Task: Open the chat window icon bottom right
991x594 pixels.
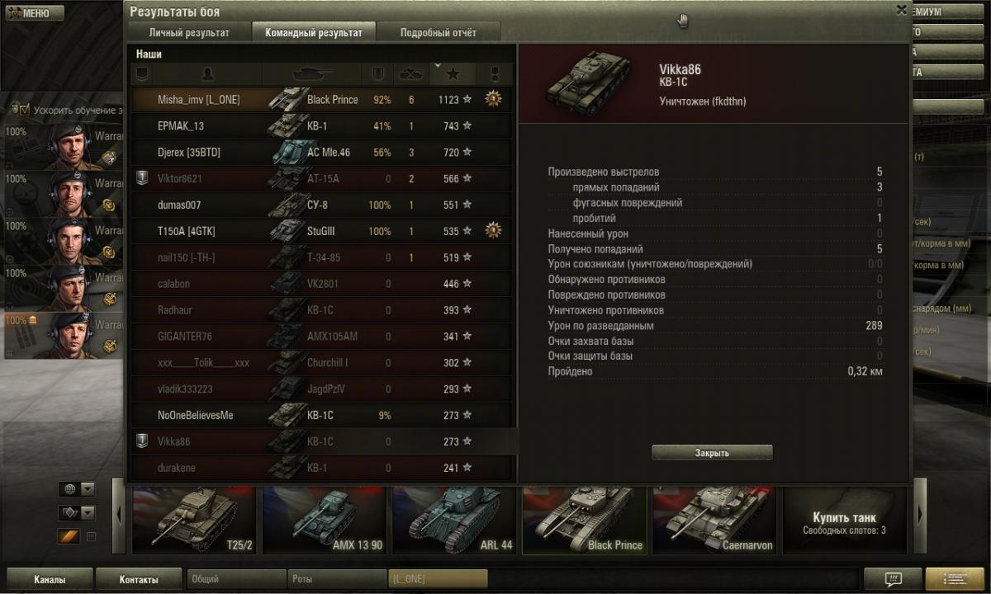Action: click(x=893, y=578)
